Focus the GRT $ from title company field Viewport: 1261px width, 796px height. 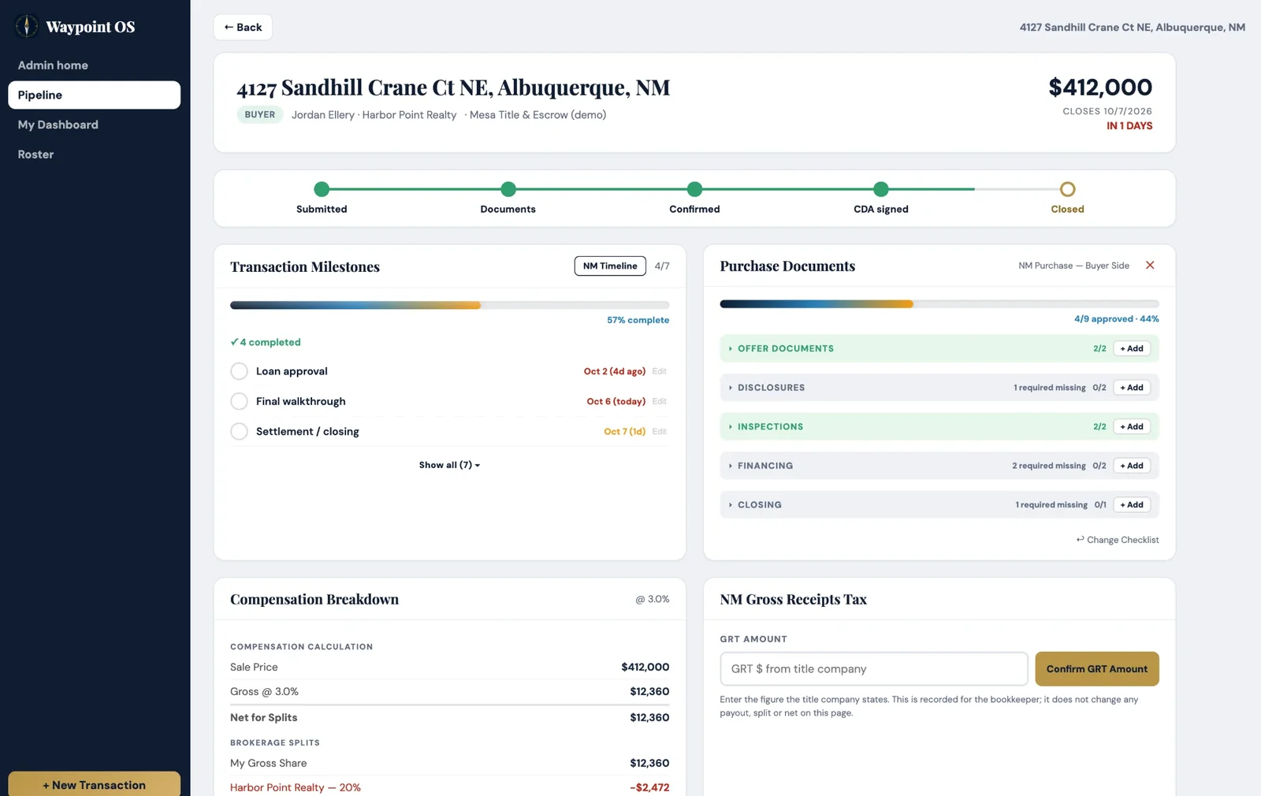[874, 669]
